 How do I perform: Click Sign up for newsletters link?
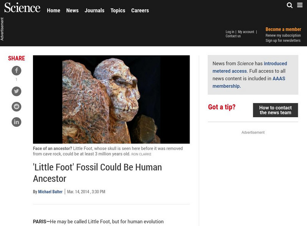(x=283, y=41)
